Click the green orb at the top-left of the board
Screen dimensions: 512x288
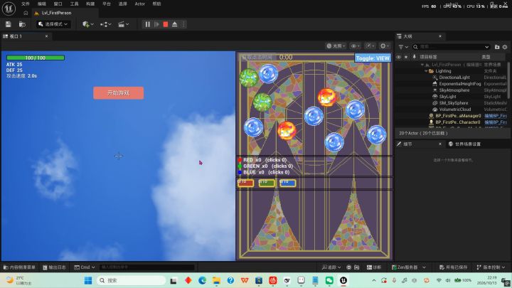(x=249, y=78)
